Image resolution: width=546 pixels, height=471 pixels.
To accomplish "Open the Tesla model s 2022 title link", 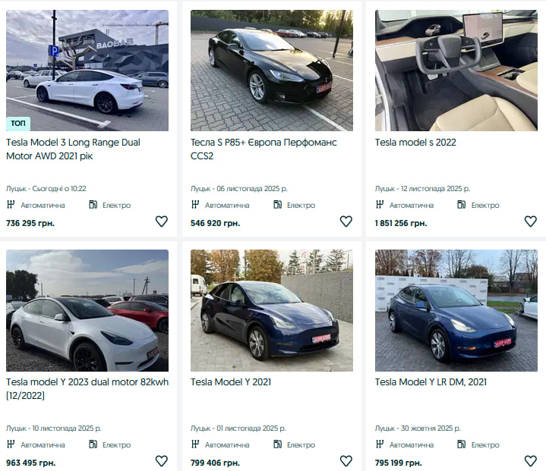I will click(x=415, y=142).
